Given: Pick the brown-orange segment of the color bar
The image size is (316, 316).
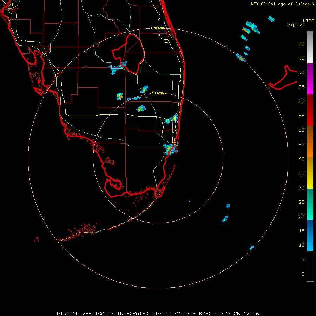Looking at the screenshot, I should 310,141.
